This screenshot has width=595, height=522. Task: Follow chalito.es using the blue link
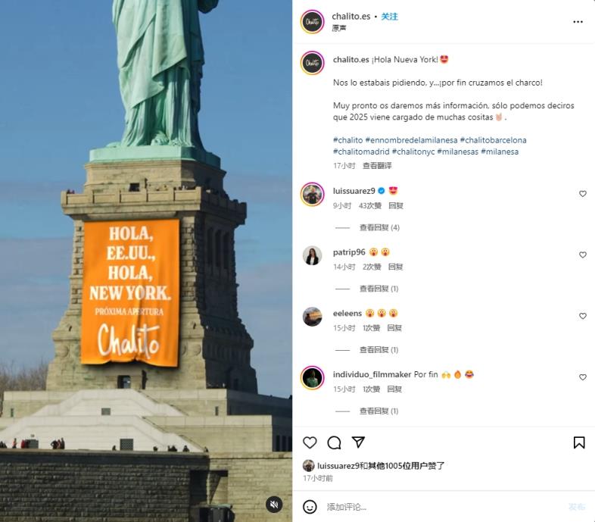(x=389, y=17)
